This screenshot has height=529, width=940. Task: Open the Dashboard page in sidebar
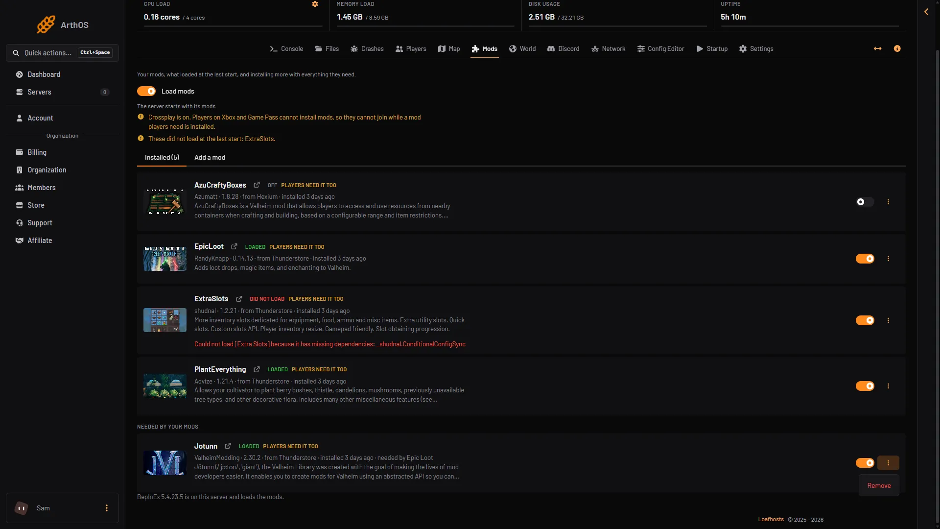[63, 74]
